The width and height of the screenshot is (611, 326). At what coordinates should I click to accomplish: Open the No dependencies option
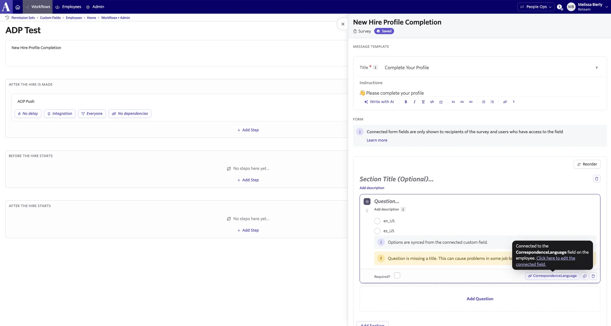point(130,114)
